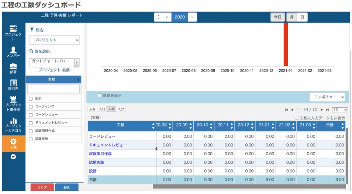
Task: Sort by the 20-11 column arrows
Action: [x=232, y=126]
